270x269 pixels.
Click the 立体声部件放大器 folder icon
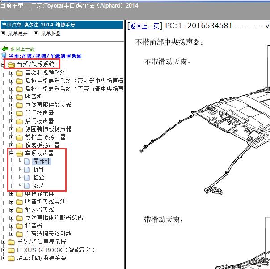(19, 105)
